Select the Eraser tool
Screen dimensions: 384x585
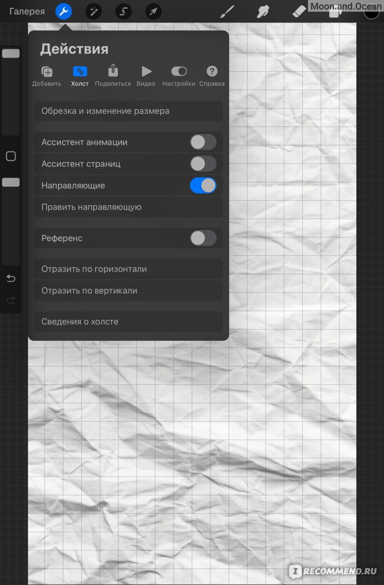click(x=299, y=11)
